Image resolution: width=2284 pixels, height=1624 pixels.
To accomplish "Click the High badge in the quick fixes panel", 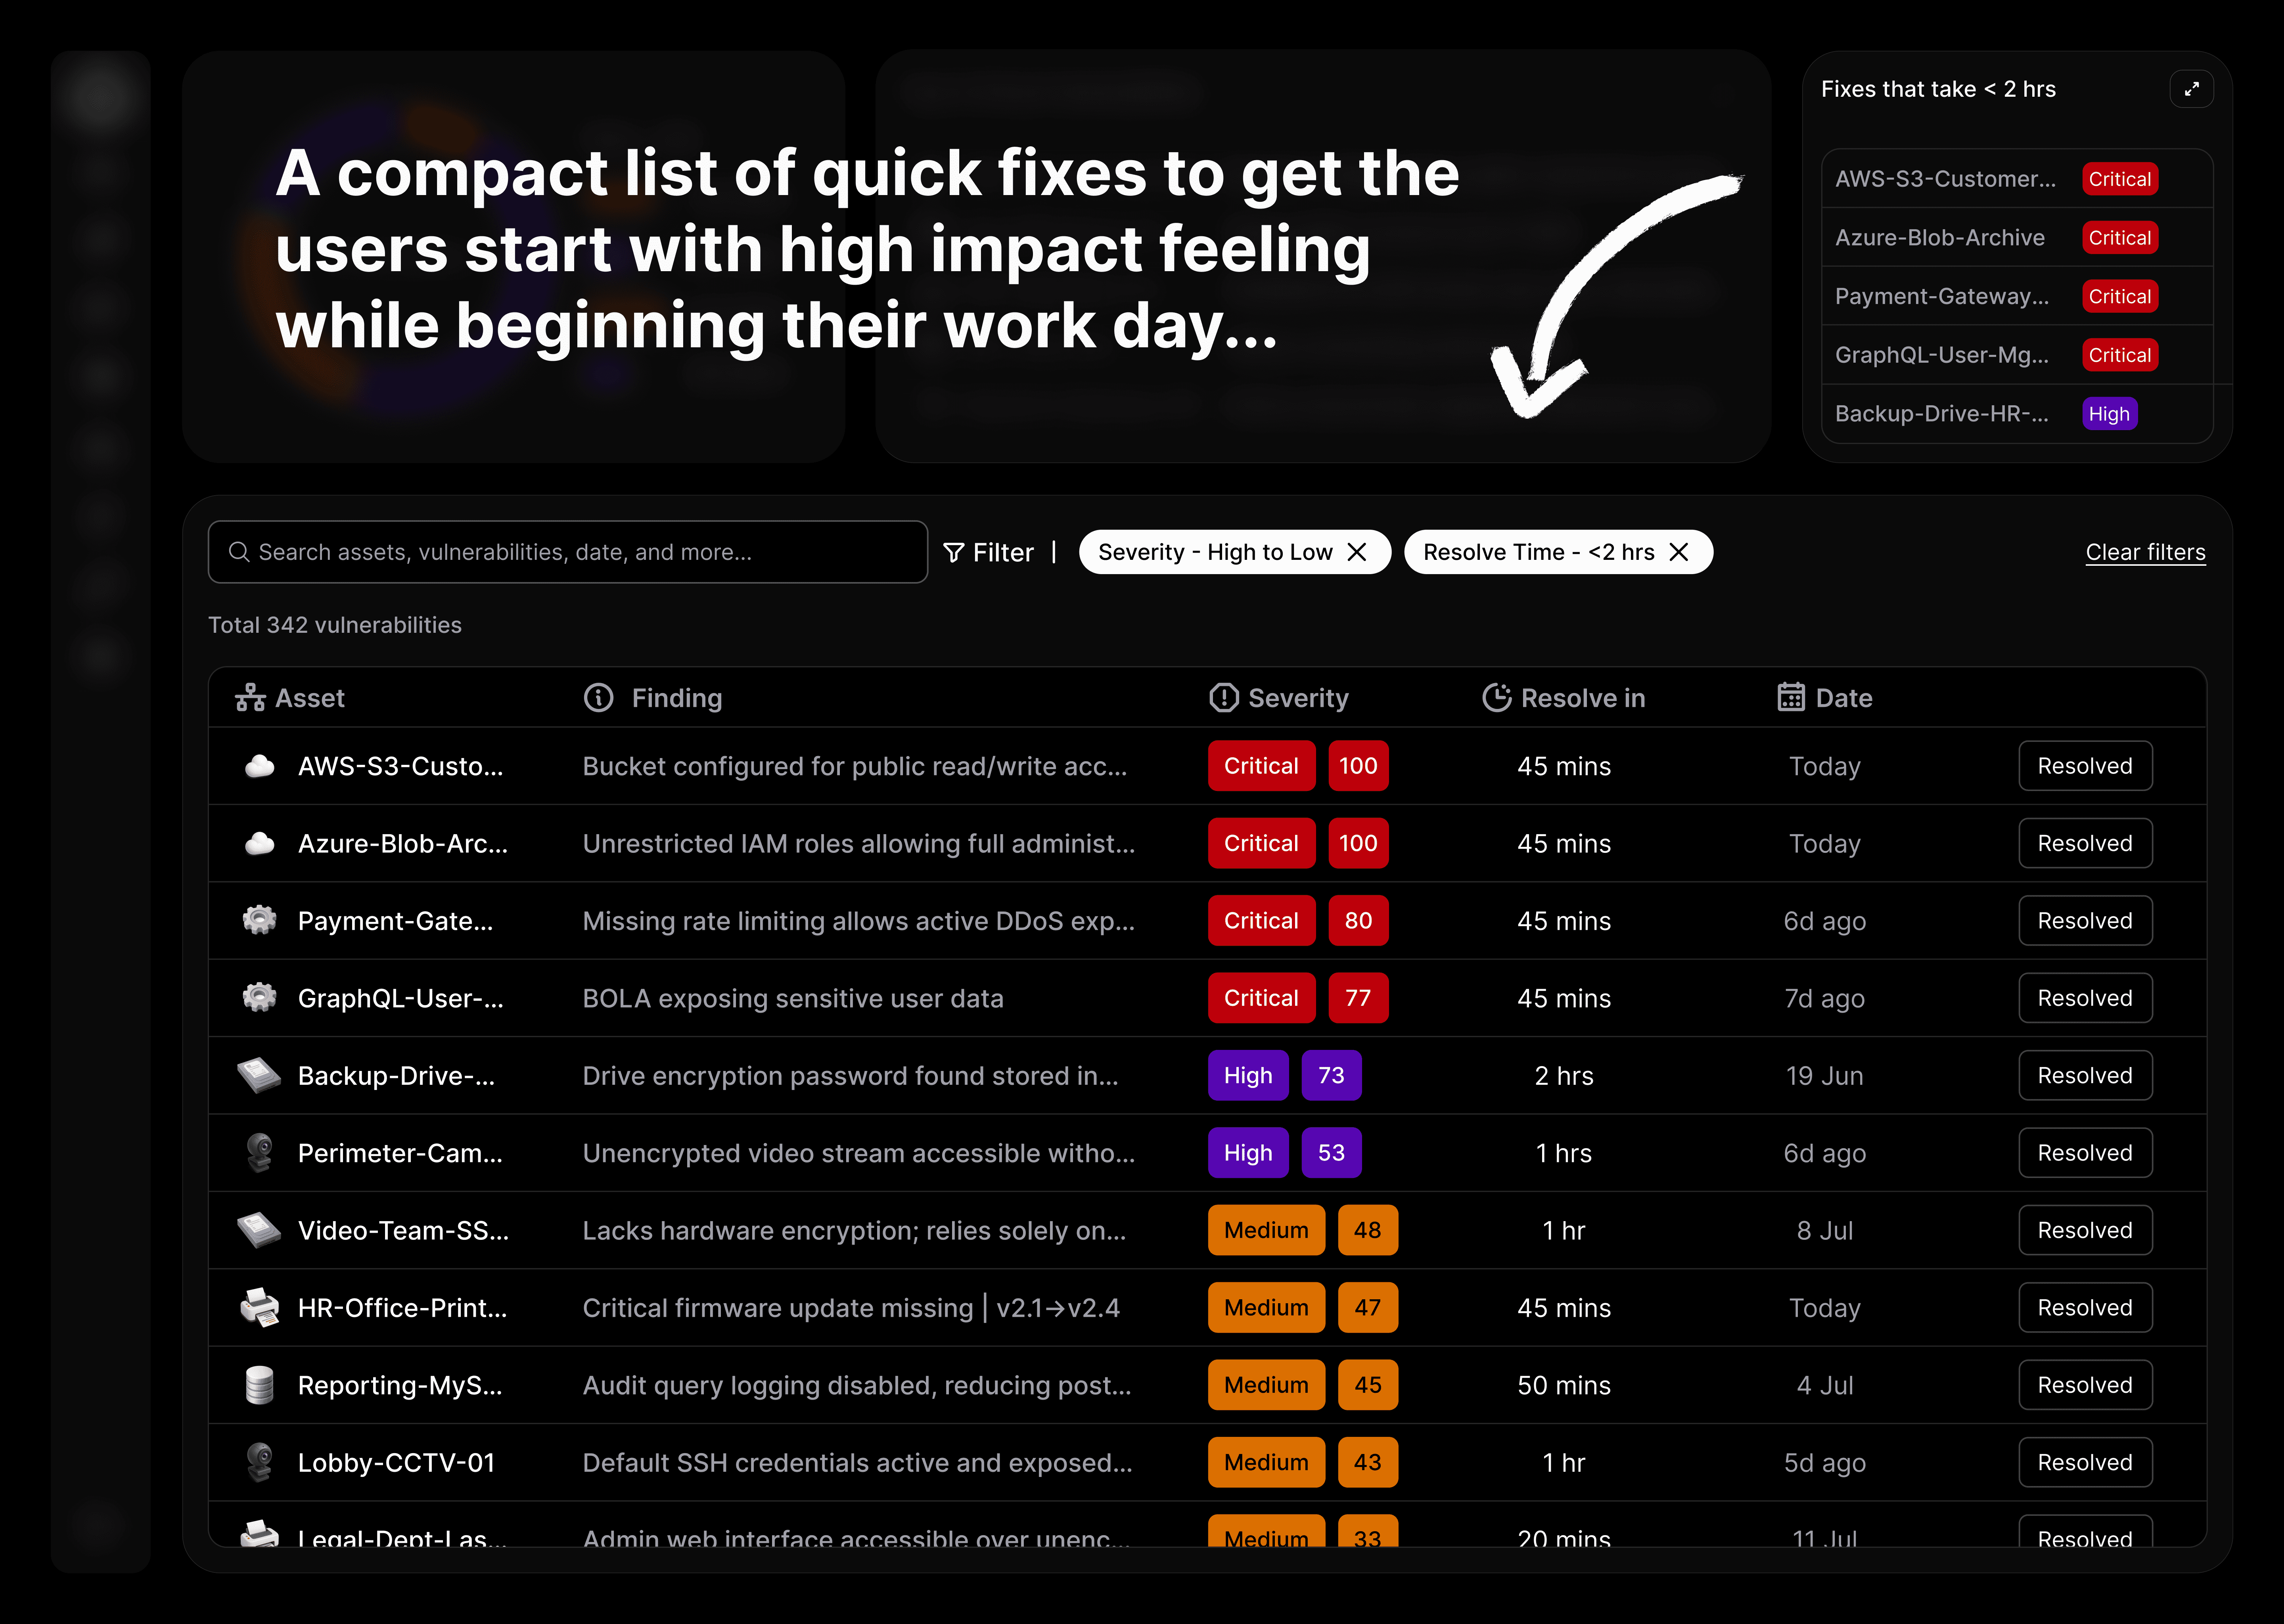I will (2109, 414).
